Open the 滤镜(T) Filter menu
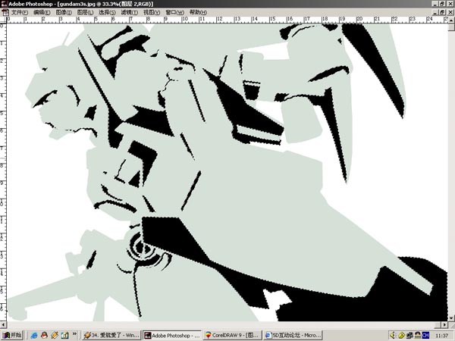The image size is (455, 341). (x=129, y=12)
